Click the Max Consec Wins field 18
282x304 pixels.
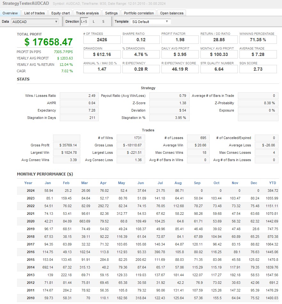coord(199,152)
